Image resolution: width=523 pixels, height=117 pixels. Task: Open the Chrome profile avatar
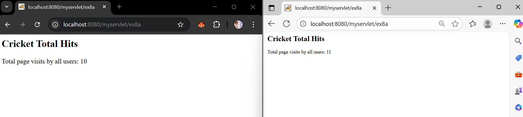point(238,25)
